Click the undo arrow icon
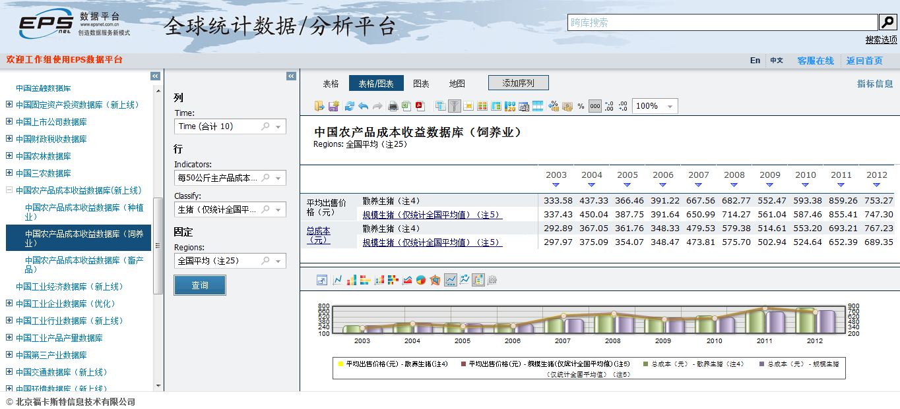The height and width of the screenshot is (409, 900). click(364, 106)
